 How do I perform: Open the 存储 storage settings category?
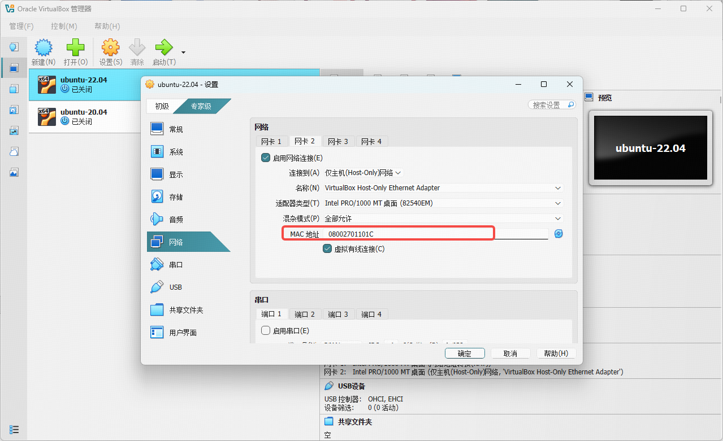pos(176,197)
